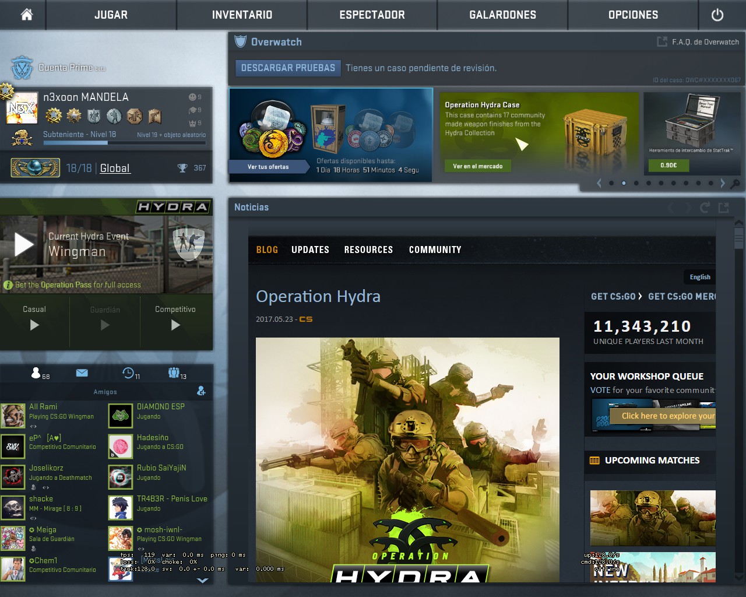
Task: Click the store search magnifier icon
Action: pos(736,184)
